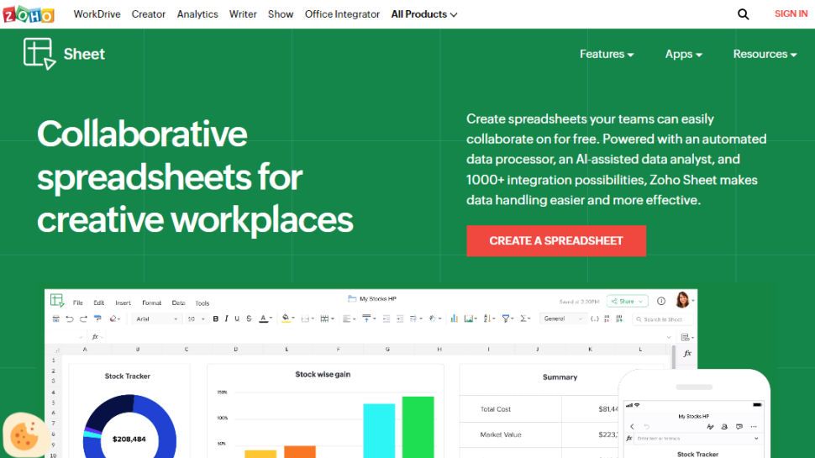Image resolution: width=815 pixels, height=458 pixels.
Task: Toggle bold formatting
Action: 215,318
